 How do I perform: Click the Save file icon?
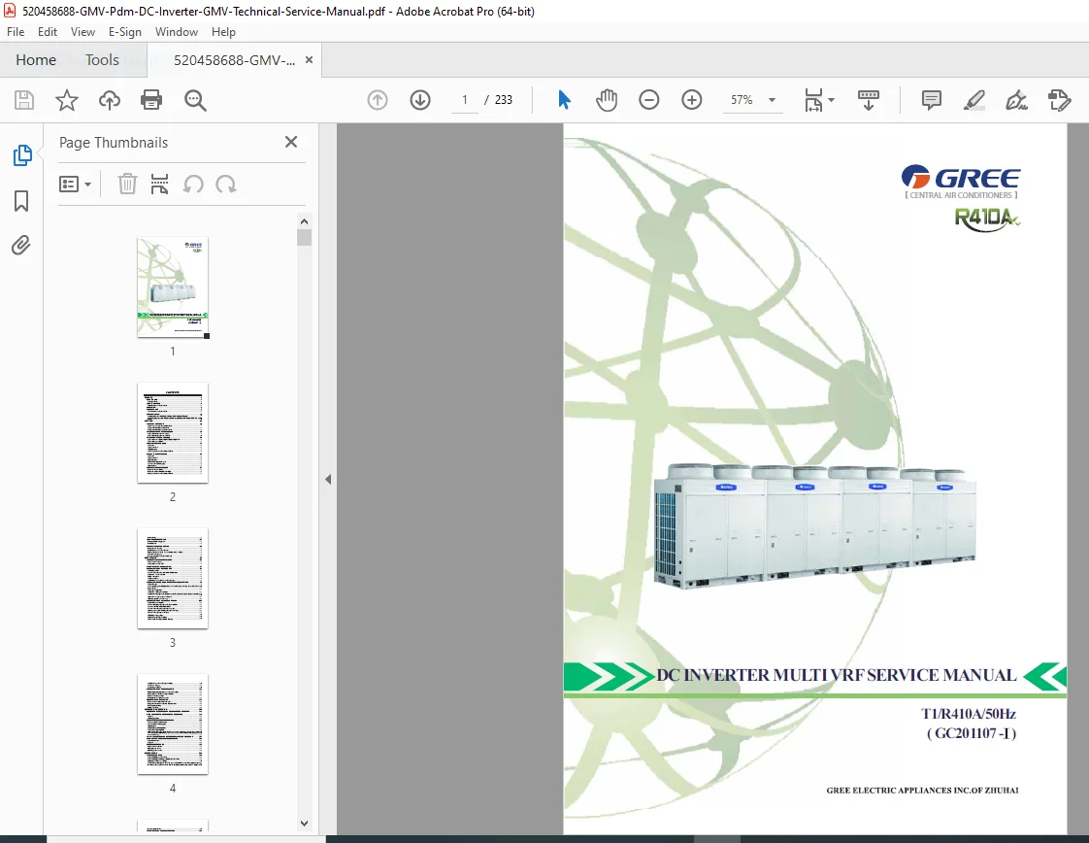pyautogui.click(x=24, y=100)
